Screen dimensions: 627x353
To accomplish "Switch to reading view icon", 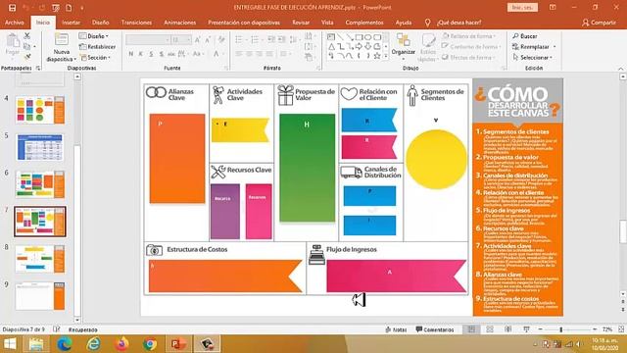I will 507,329.
